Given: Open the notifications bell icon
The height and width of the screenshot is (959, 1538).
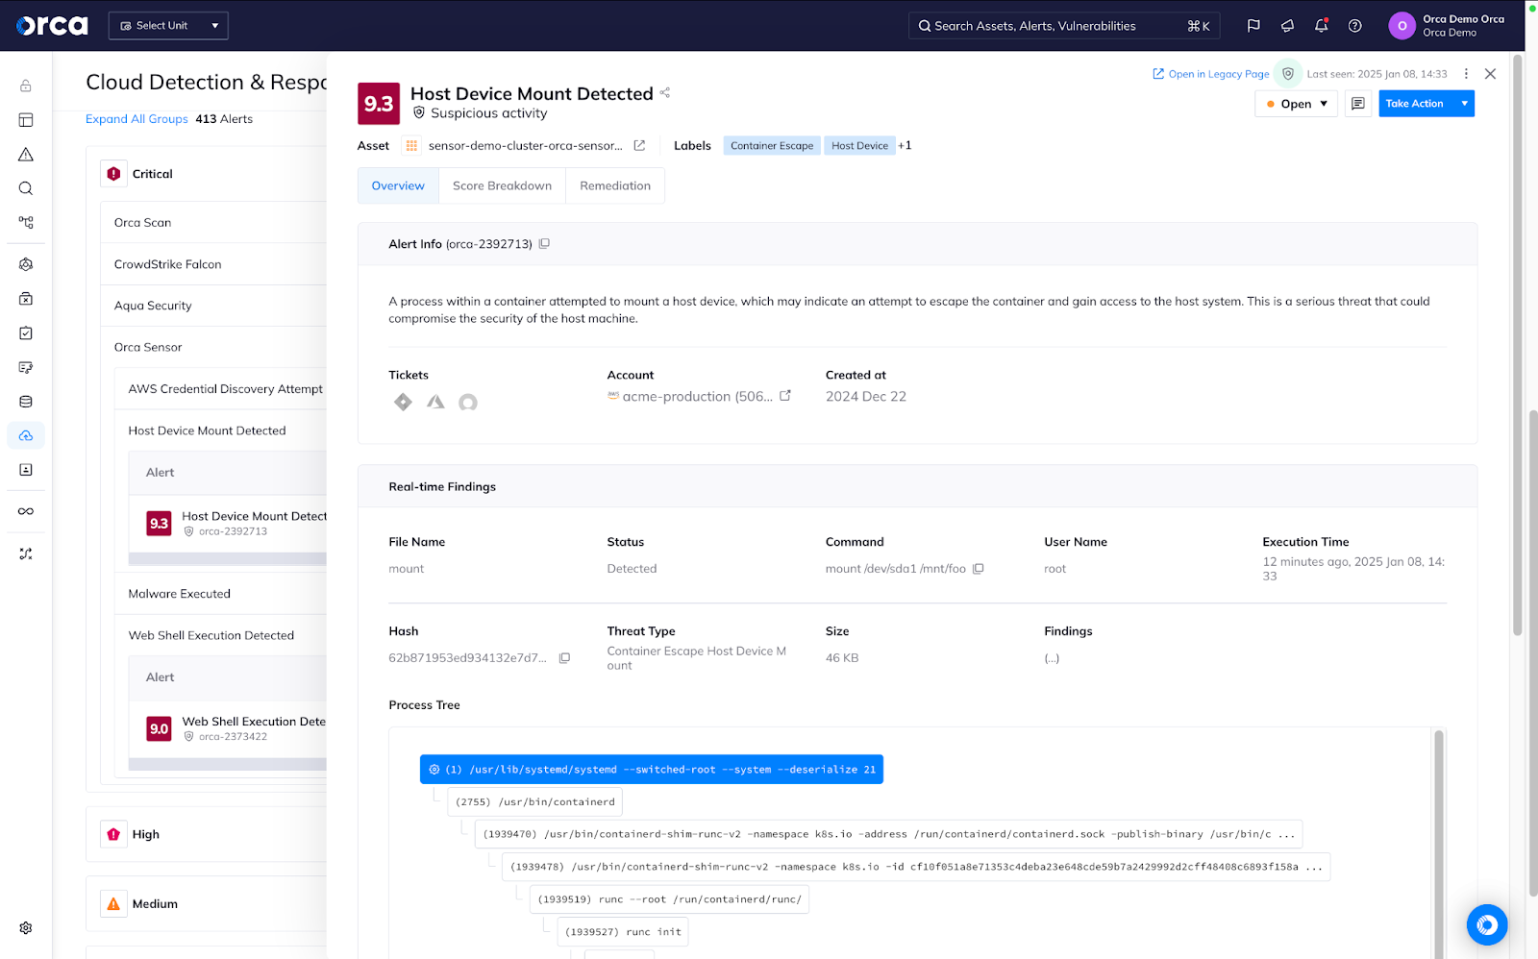Looking at the screenshot, I should tap(1321, 26).
